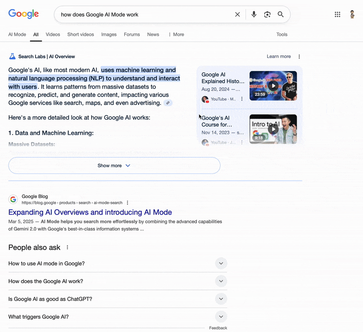Open Expanding AI Overviews and introducing AI Mode

90,212
